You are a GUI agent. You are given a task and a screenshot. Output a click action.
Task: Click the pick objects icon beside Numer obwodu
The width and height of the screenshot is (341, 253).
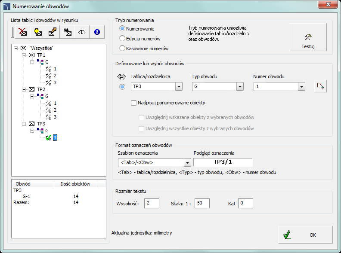320,86
